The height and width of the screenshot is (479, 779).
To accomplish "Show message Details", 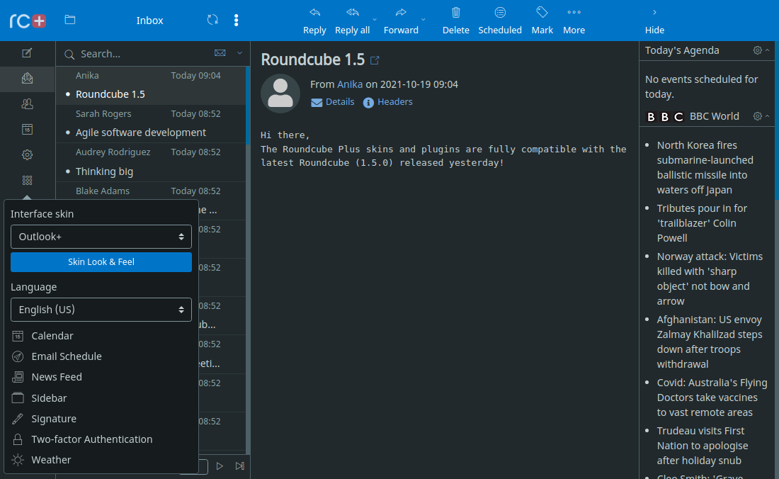I will [332, 102].
